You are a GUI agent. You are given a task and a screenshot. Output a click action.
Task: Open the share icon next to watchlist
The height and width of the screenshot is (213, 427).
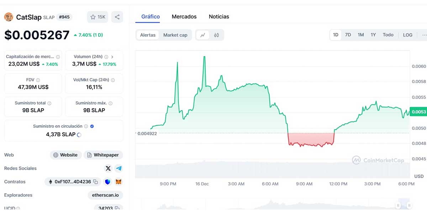click(x=117, y=17)
